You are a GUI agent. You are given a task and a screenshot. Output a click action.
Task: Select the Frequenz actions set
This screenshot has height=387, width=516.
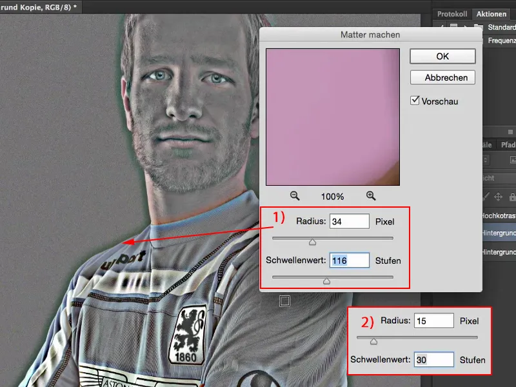pyautogui.click(x=502, y=41)
